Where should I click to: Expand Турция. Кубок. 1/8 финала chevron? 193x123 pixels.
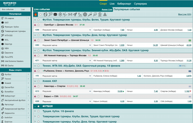pos(35,111)
